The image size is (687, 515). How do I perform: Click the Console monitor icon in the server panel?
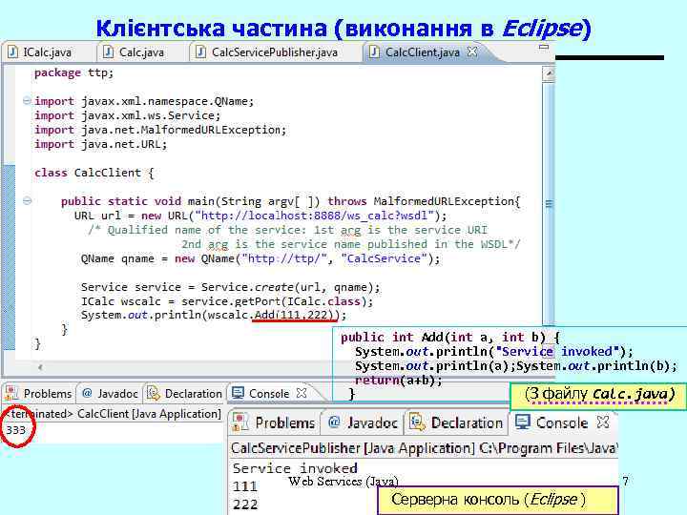click(523, 422)
